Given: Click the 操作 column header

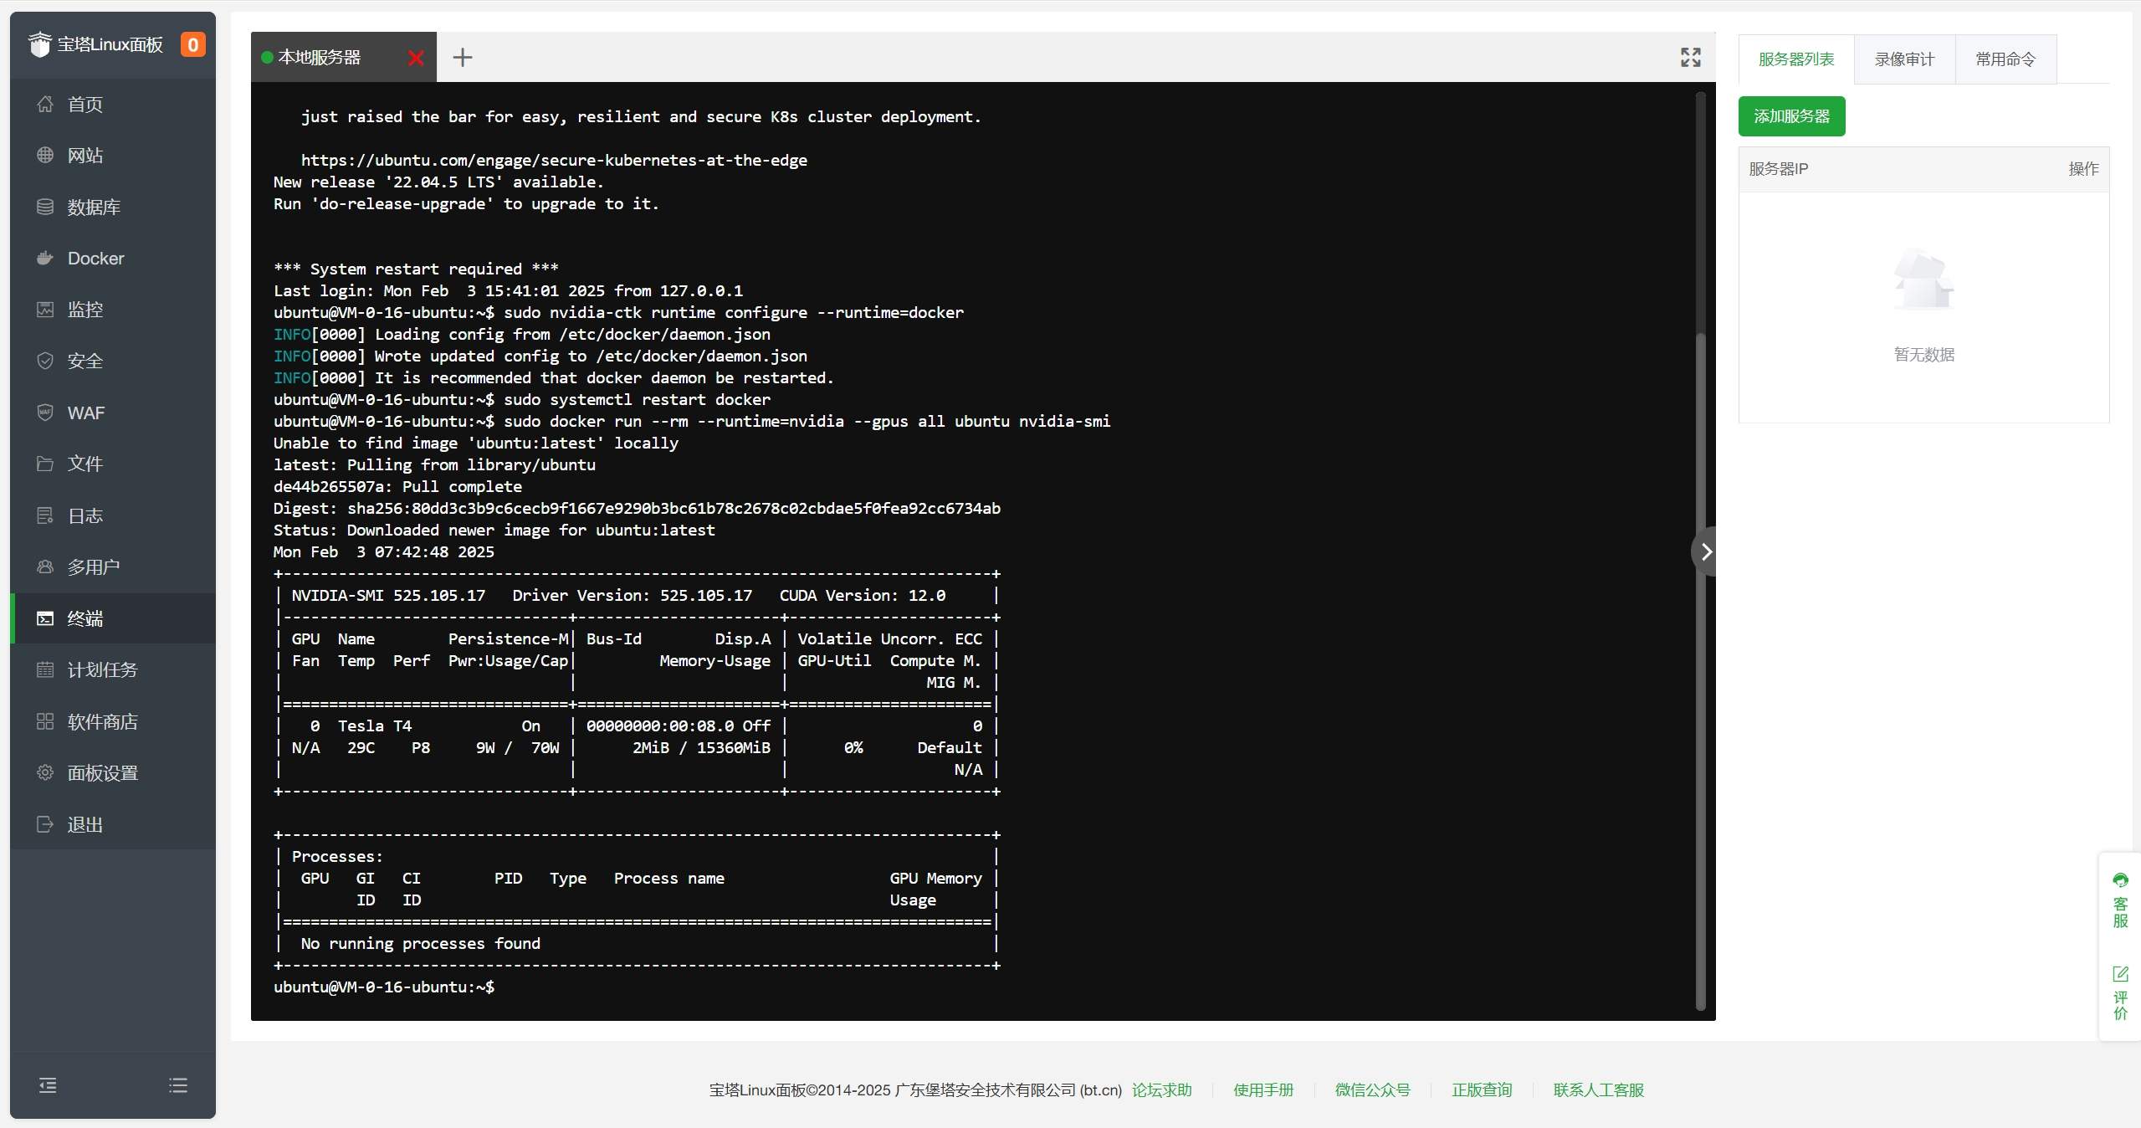Looking at the screenshot, I should coord(2083,169).
